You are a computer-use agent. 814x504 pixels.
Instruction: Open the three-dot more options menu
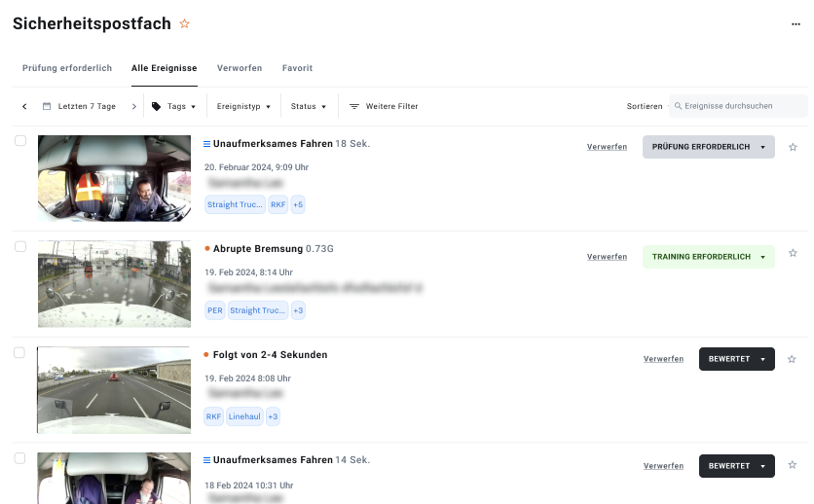795,24
